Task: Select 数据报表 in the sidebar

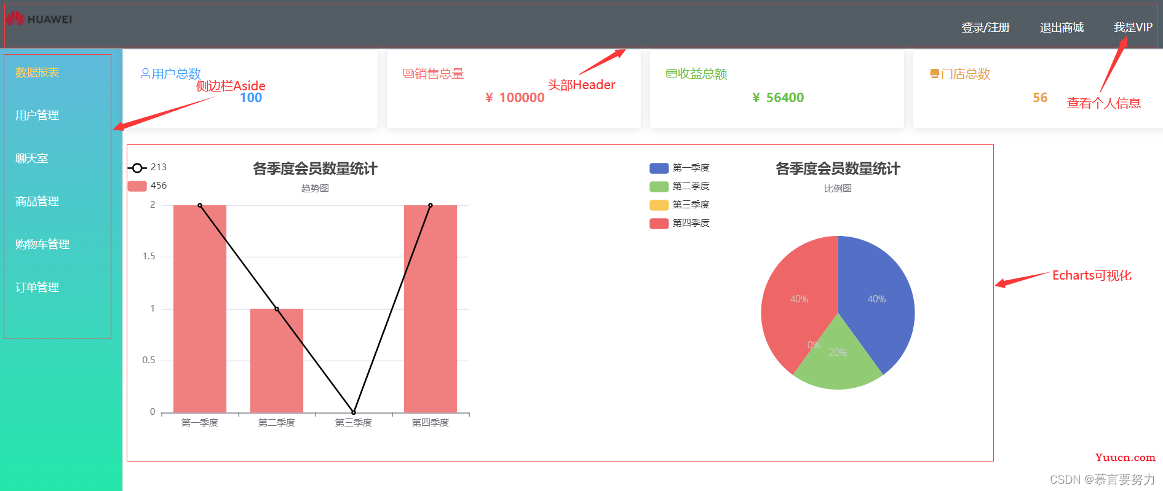Action: [38, 73]
